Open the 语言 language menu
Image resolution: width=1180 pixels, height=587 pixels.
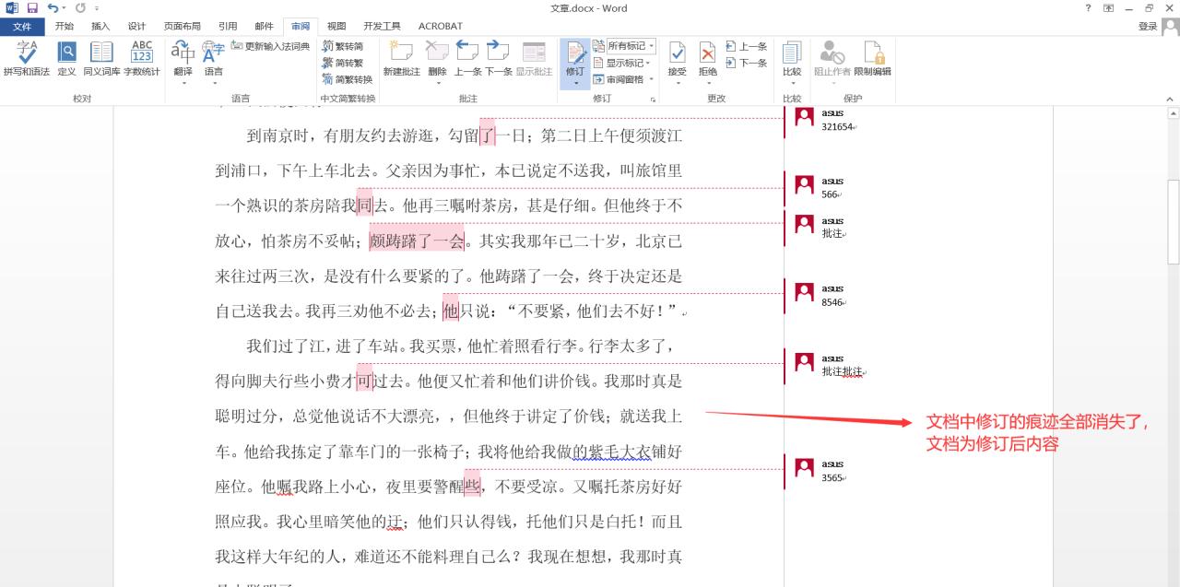(213, 63)
